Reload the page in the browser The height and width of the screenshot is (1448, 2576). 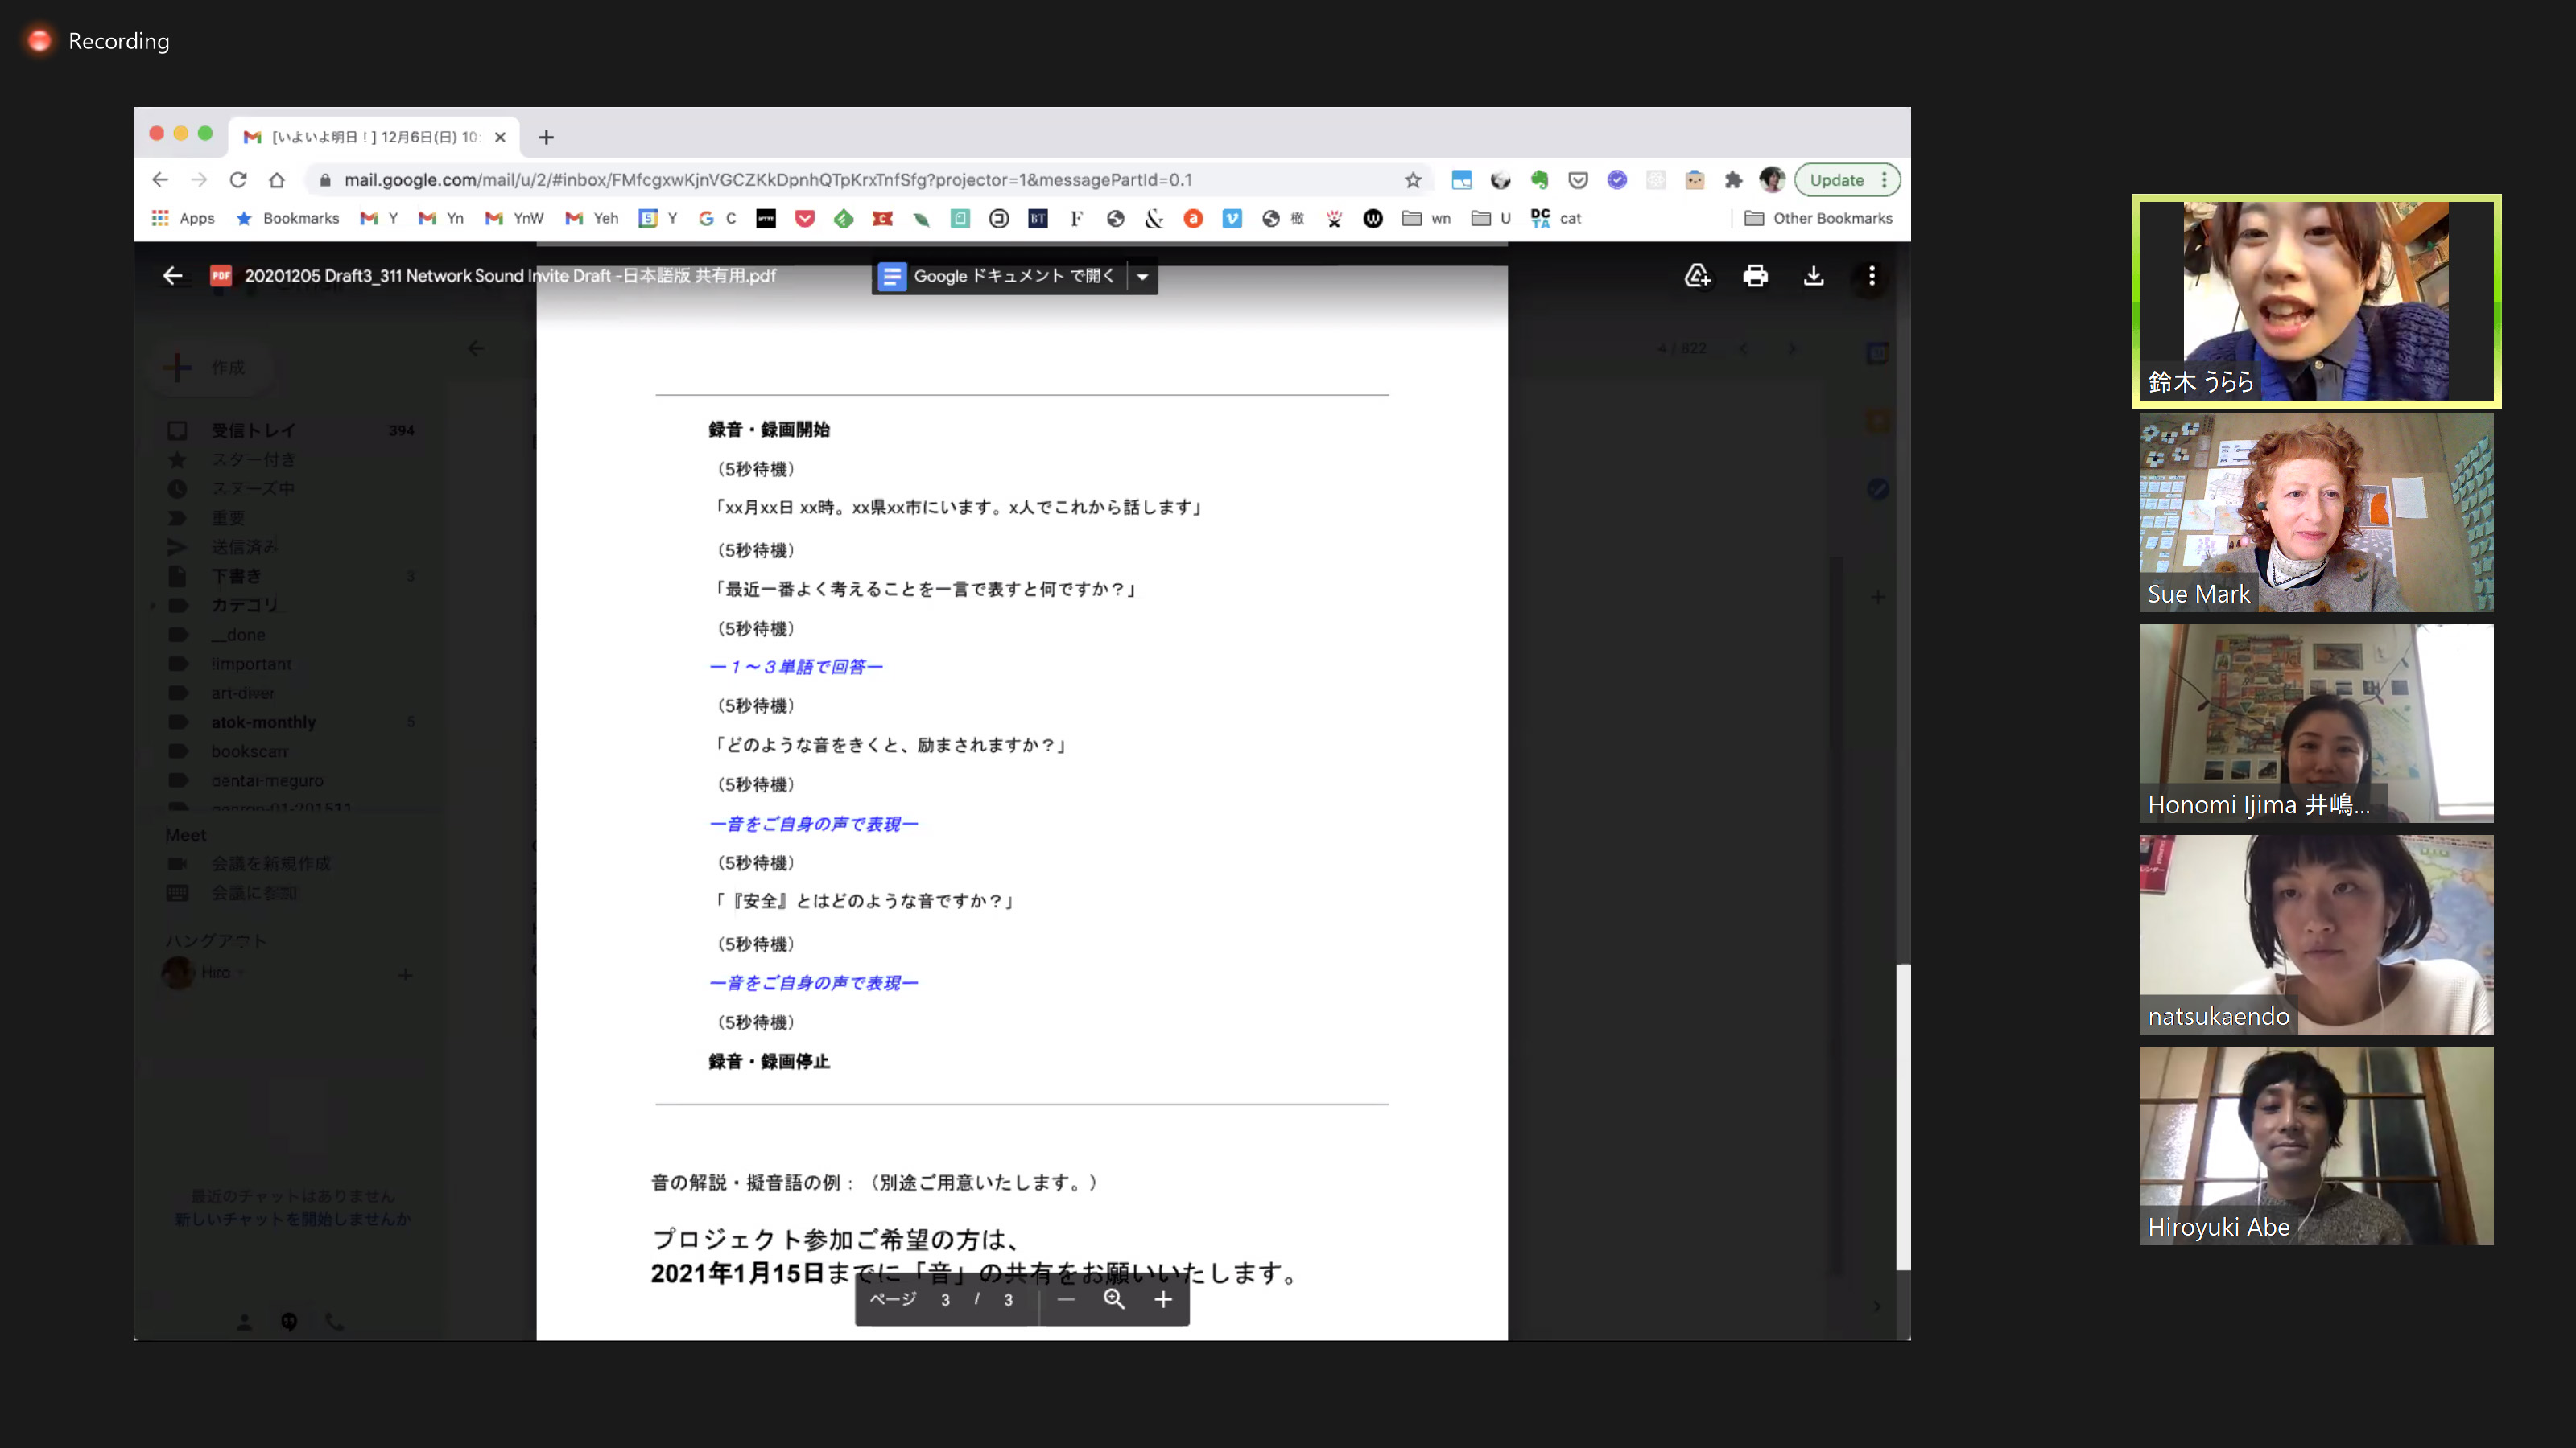(238, 180)
